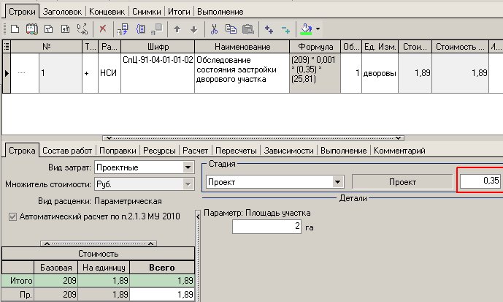Switch to the Итоги tab
This screenshot has width=503, height=302.
pos(179,12)
